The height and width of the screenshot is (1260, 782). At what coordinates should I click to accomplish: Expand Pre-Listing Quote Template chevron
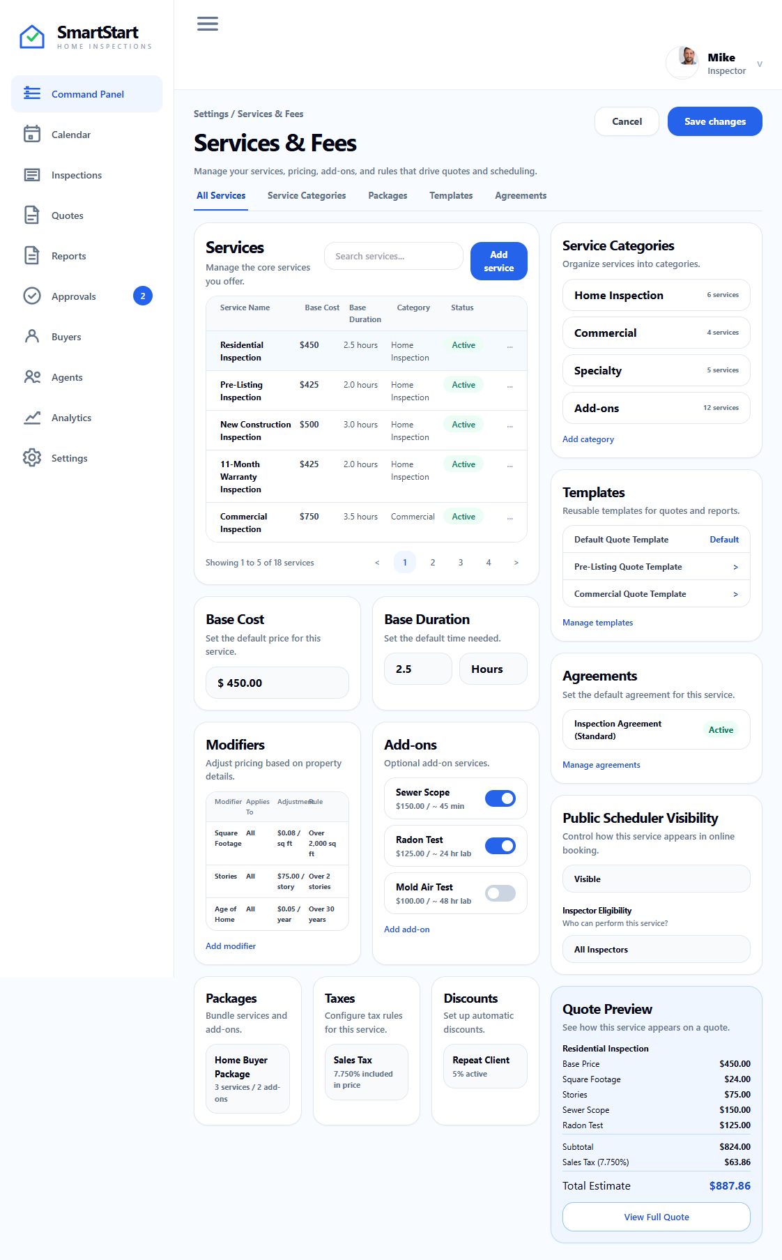735,567
